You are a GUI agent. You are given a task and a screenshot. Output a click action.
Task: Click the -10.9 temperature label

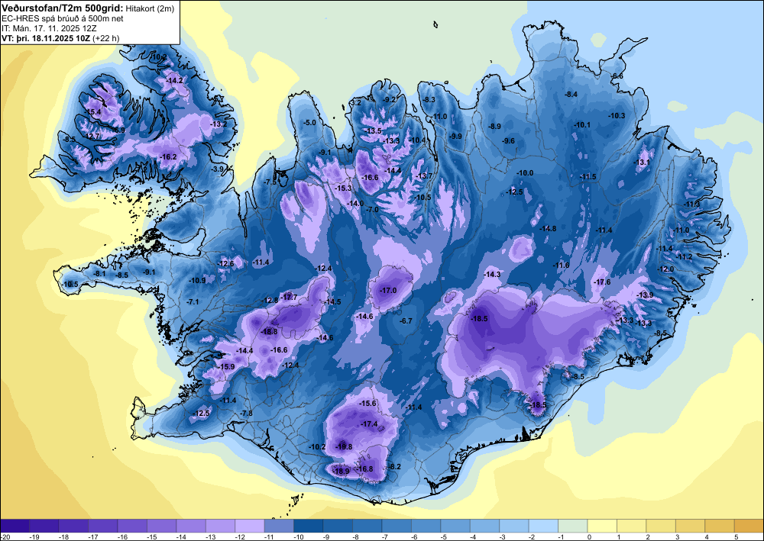[197, 280]
